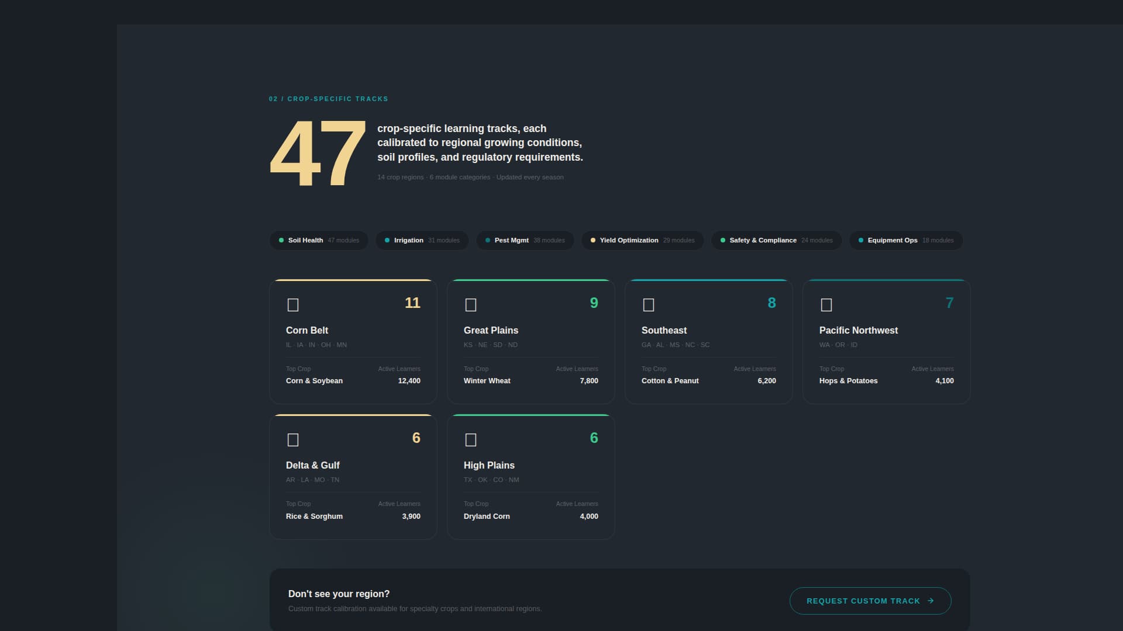Image resolution: width=1123 pixels, height=631 pixels.
Task: Click the Winter Wheat top crop value
Action: (487, 381)
